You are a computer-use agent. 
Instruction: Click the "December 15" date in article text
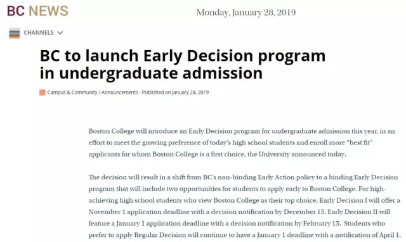304,212
